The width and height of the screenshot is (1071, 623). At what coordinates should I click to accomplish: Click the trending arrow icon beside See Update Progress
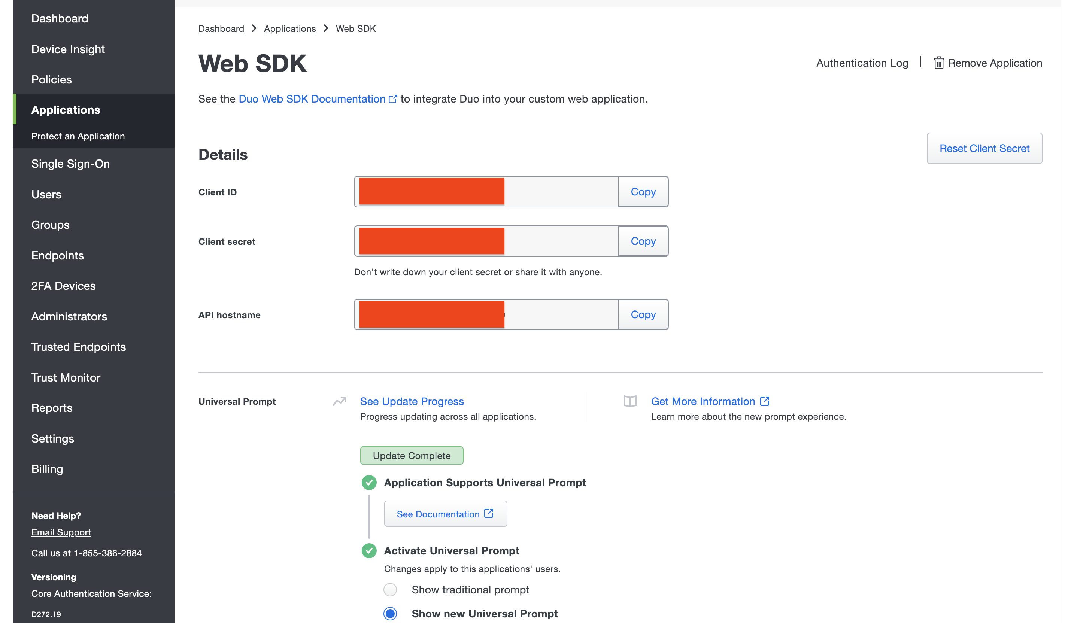(x=339, y=401)
